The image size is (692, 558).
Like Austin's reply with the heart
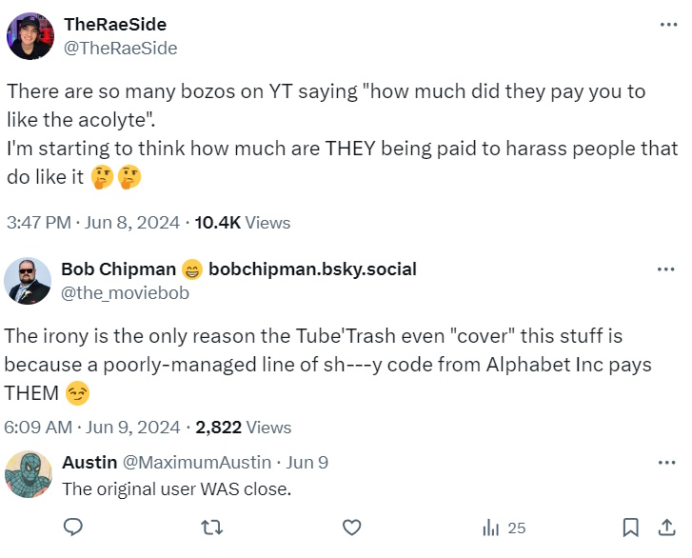point(351,528)
